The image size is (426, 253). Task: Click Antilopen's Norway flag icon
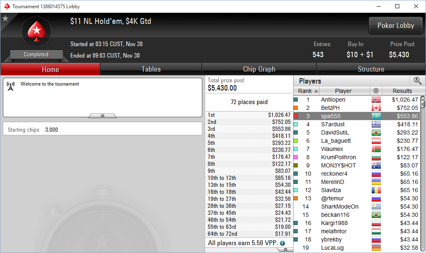(376, 100)
